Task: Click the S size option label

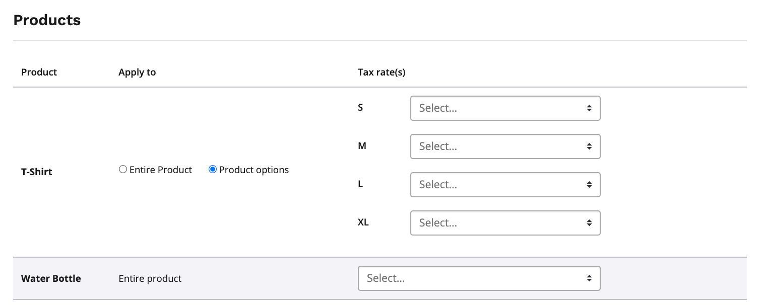Action: pos(360,107)
